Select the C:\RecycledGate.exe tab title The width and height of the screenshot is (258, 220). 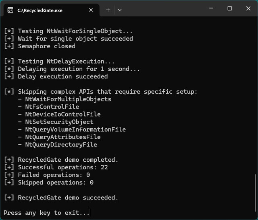[x=40, y=10]
